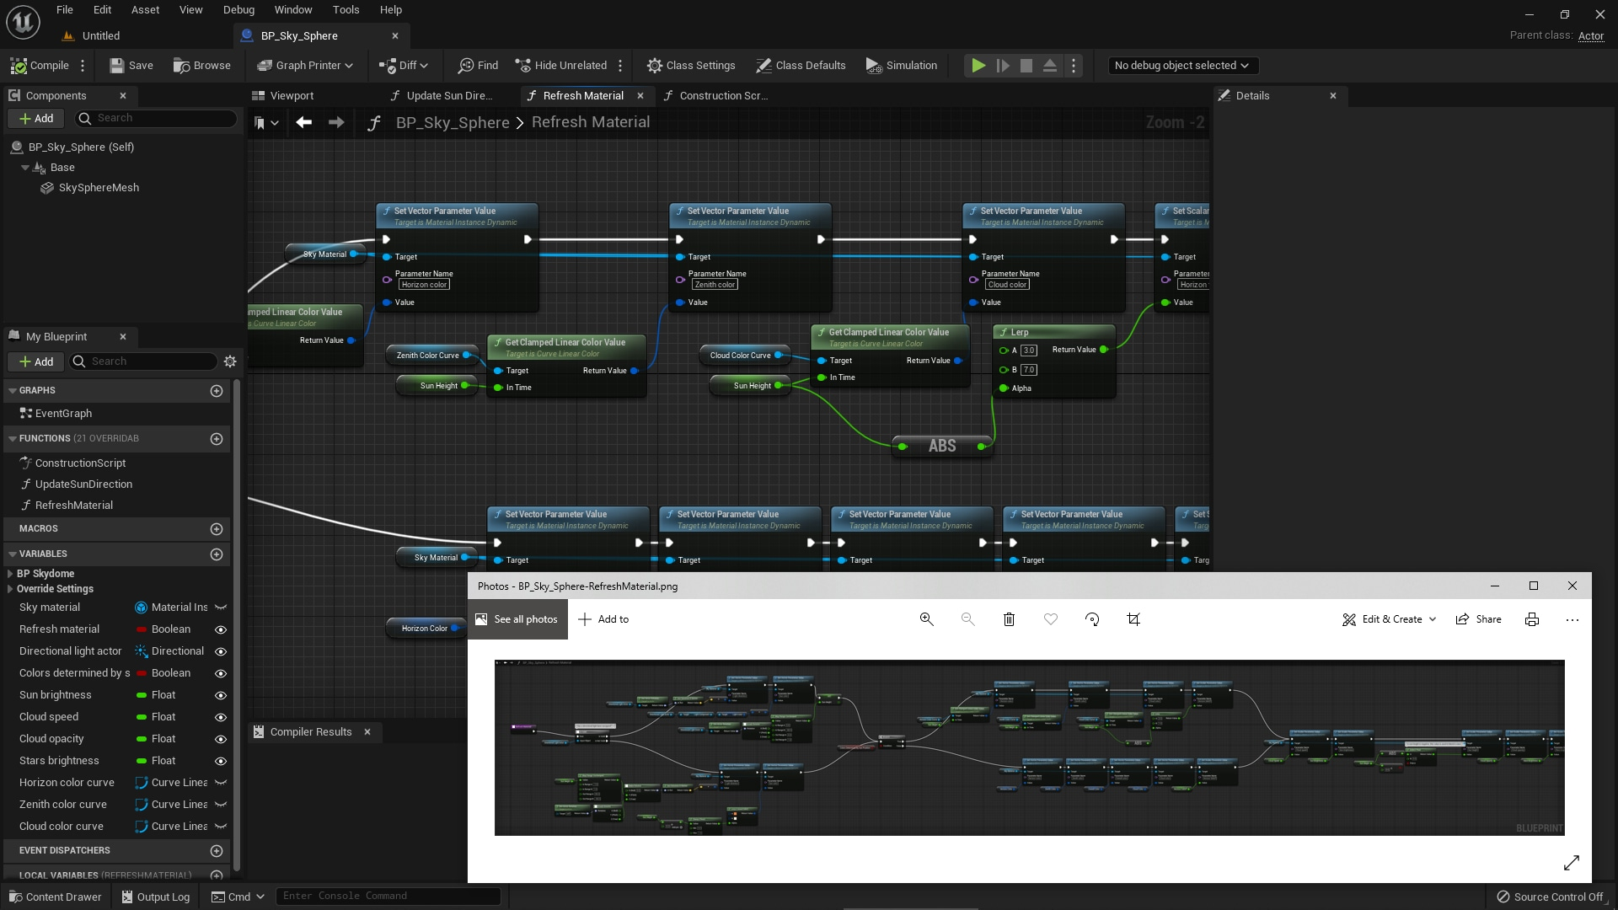Collapse the FUNCTIONS section
Viewport: 1618px width, 910px height.
pyautogui.click(x=13, y=439)
